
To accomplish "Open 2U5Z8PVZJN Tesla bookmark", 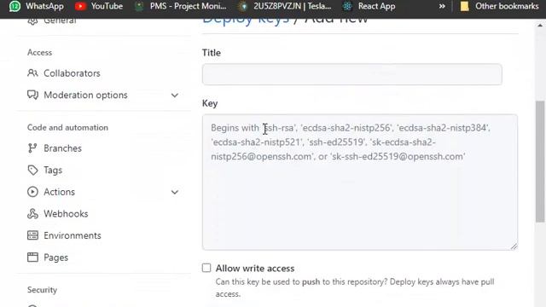I will click(x=292, y=6).
